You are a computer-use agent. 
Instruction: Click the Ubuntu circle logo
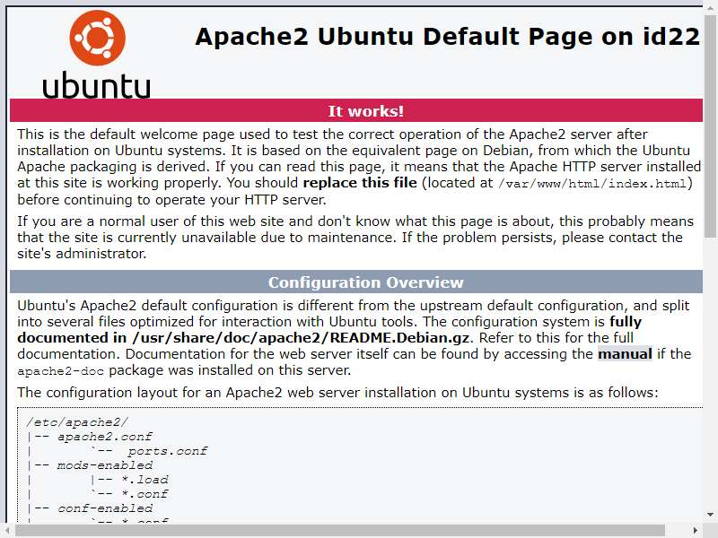click(x=97, y=38)
